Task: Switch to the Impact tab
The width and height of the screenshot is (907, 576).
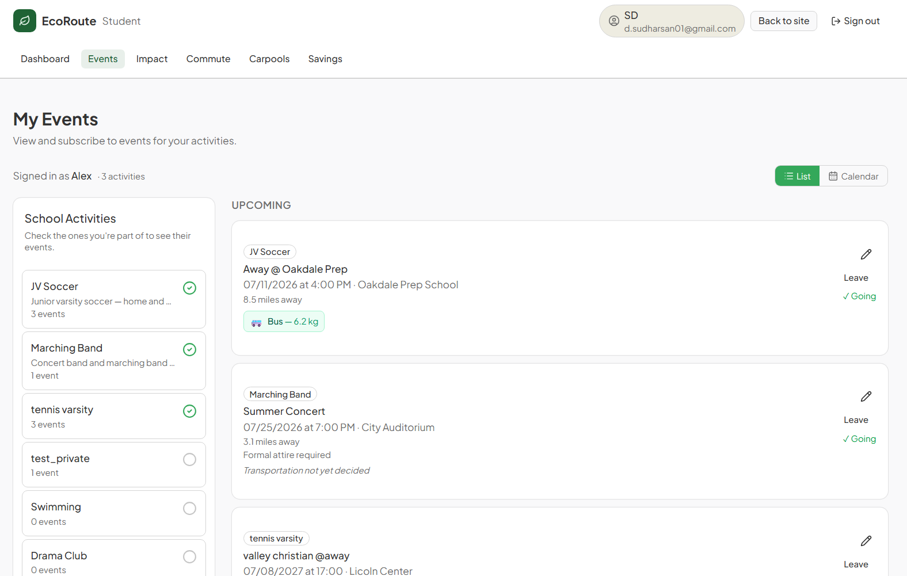Action: [152, 59]
